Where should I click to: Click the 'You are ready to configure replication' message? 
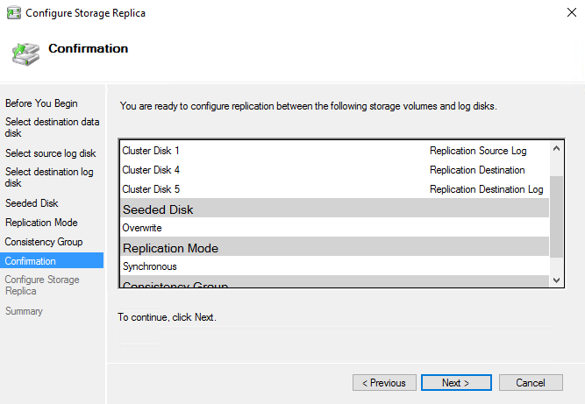[308, 106]
